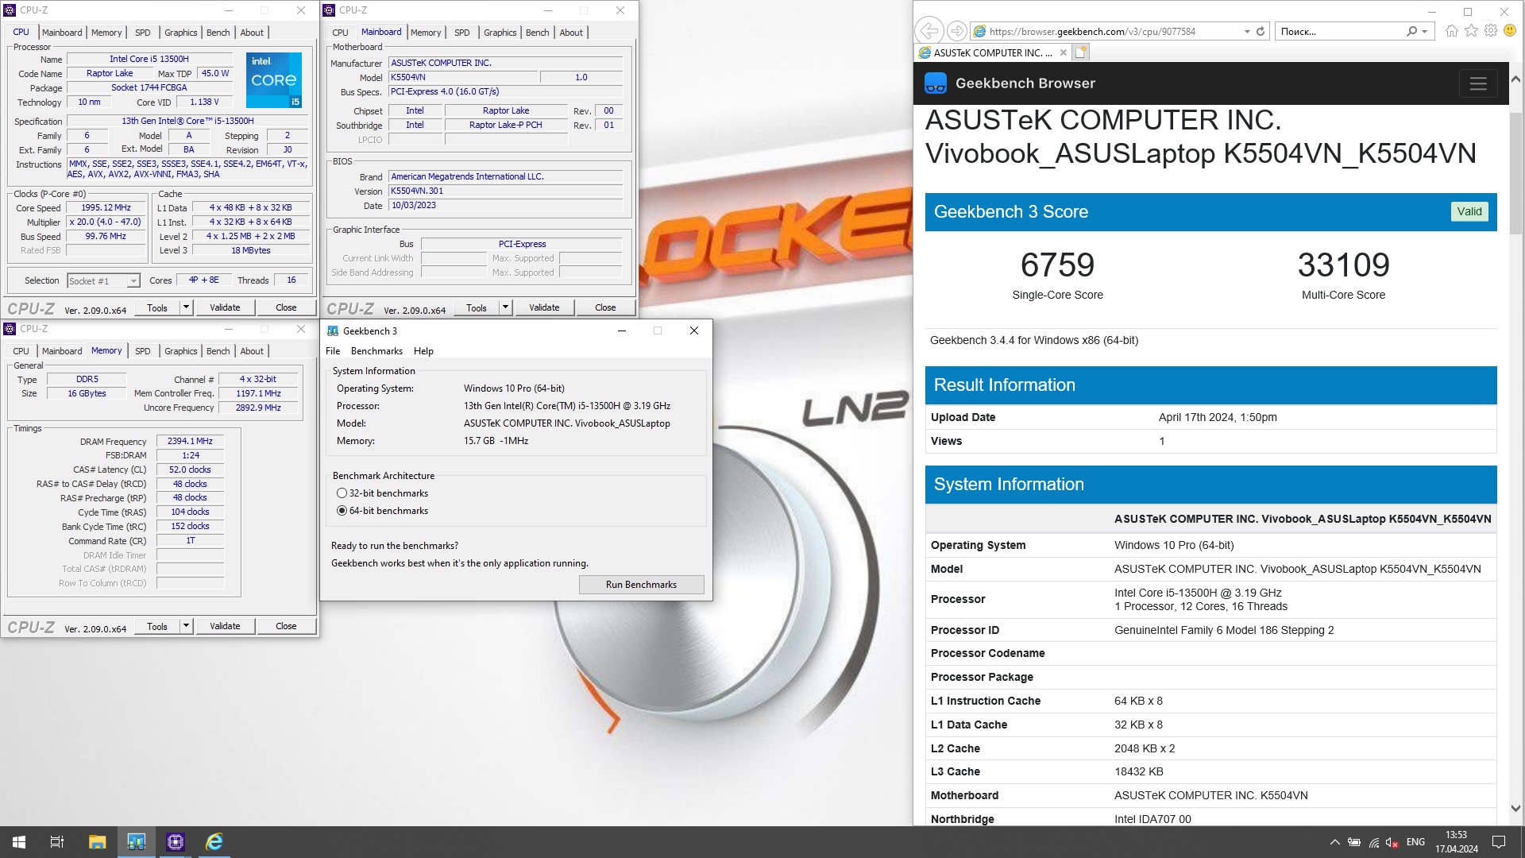Expand Tools dropdown in CPU tab window
Screen dimensions: 1525x858
[x=186, y=307]
